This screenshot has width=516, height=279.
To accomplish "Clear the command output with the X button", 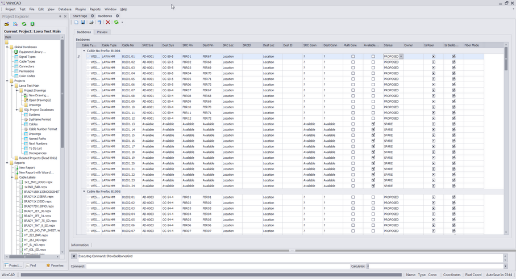I will pyautogui.click(x=74, y=256).
